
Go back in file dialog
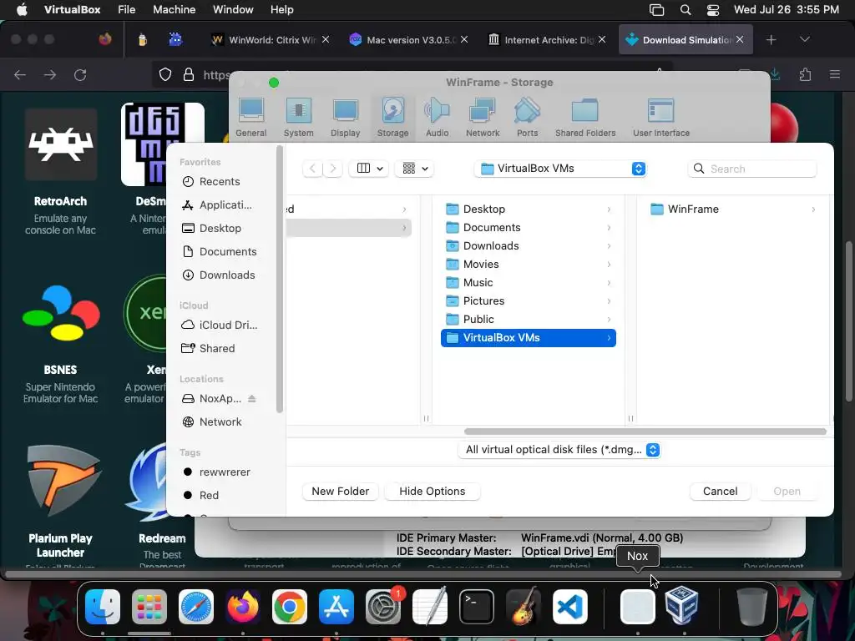pos(312,169)
